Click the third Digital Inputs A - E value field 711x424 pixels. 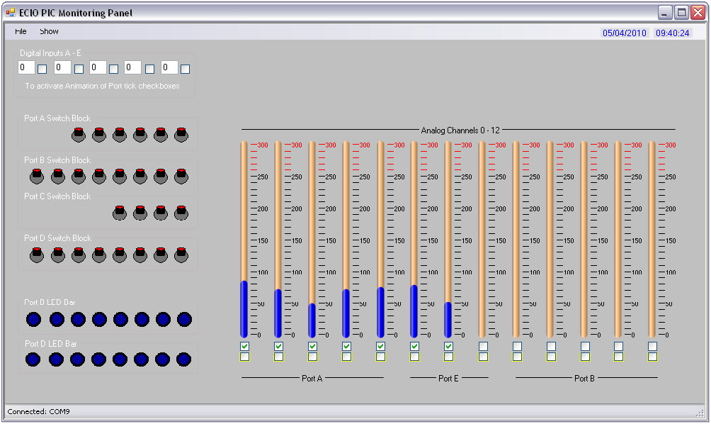coord(98,67)
